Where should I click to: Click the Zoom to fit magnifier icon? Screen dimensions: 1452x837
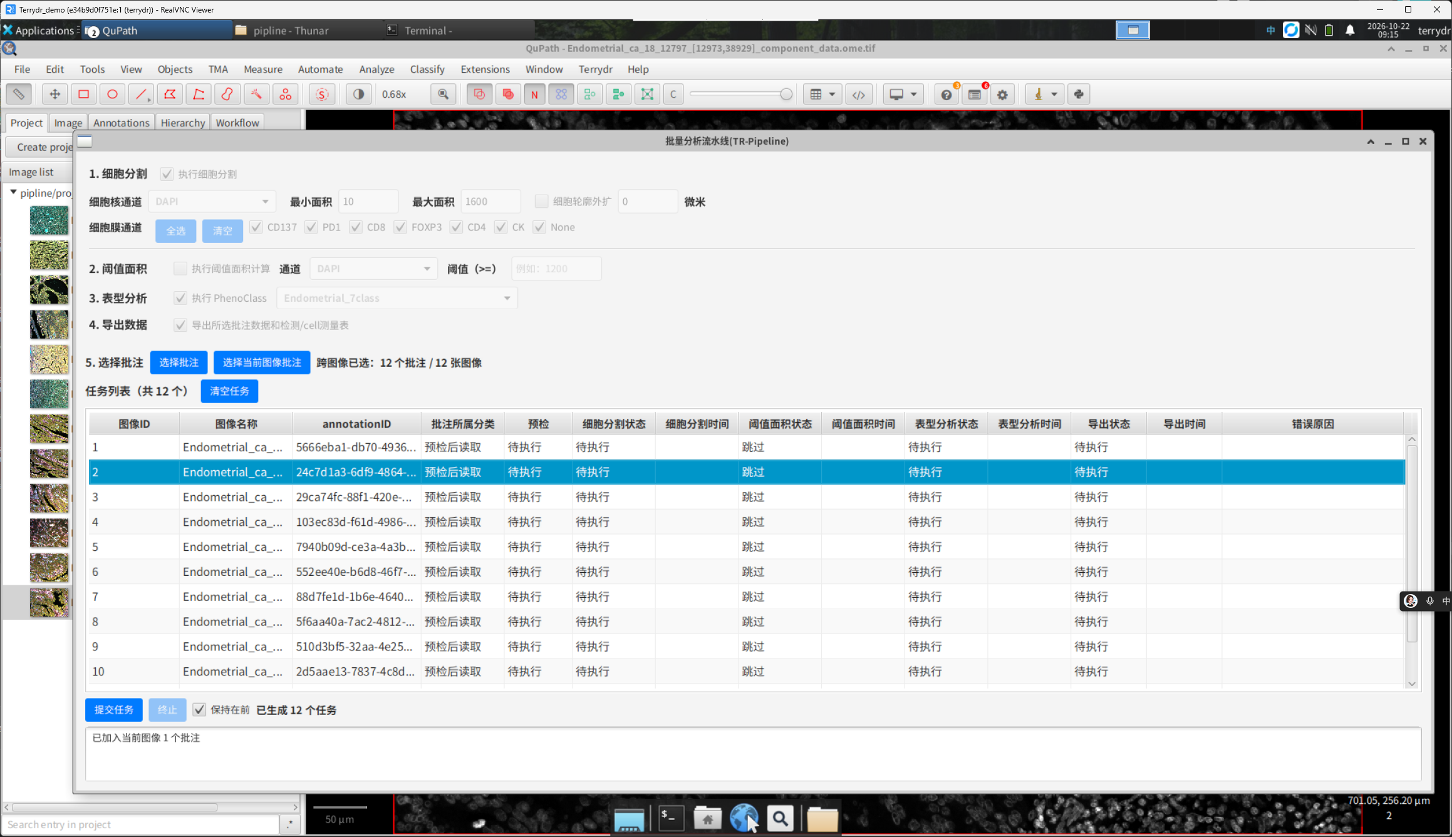point(443,94)
